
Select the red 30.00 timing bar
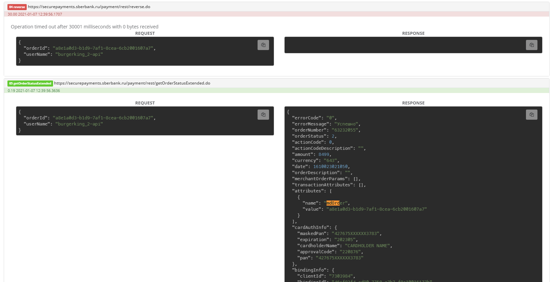[x=276, y=14]
